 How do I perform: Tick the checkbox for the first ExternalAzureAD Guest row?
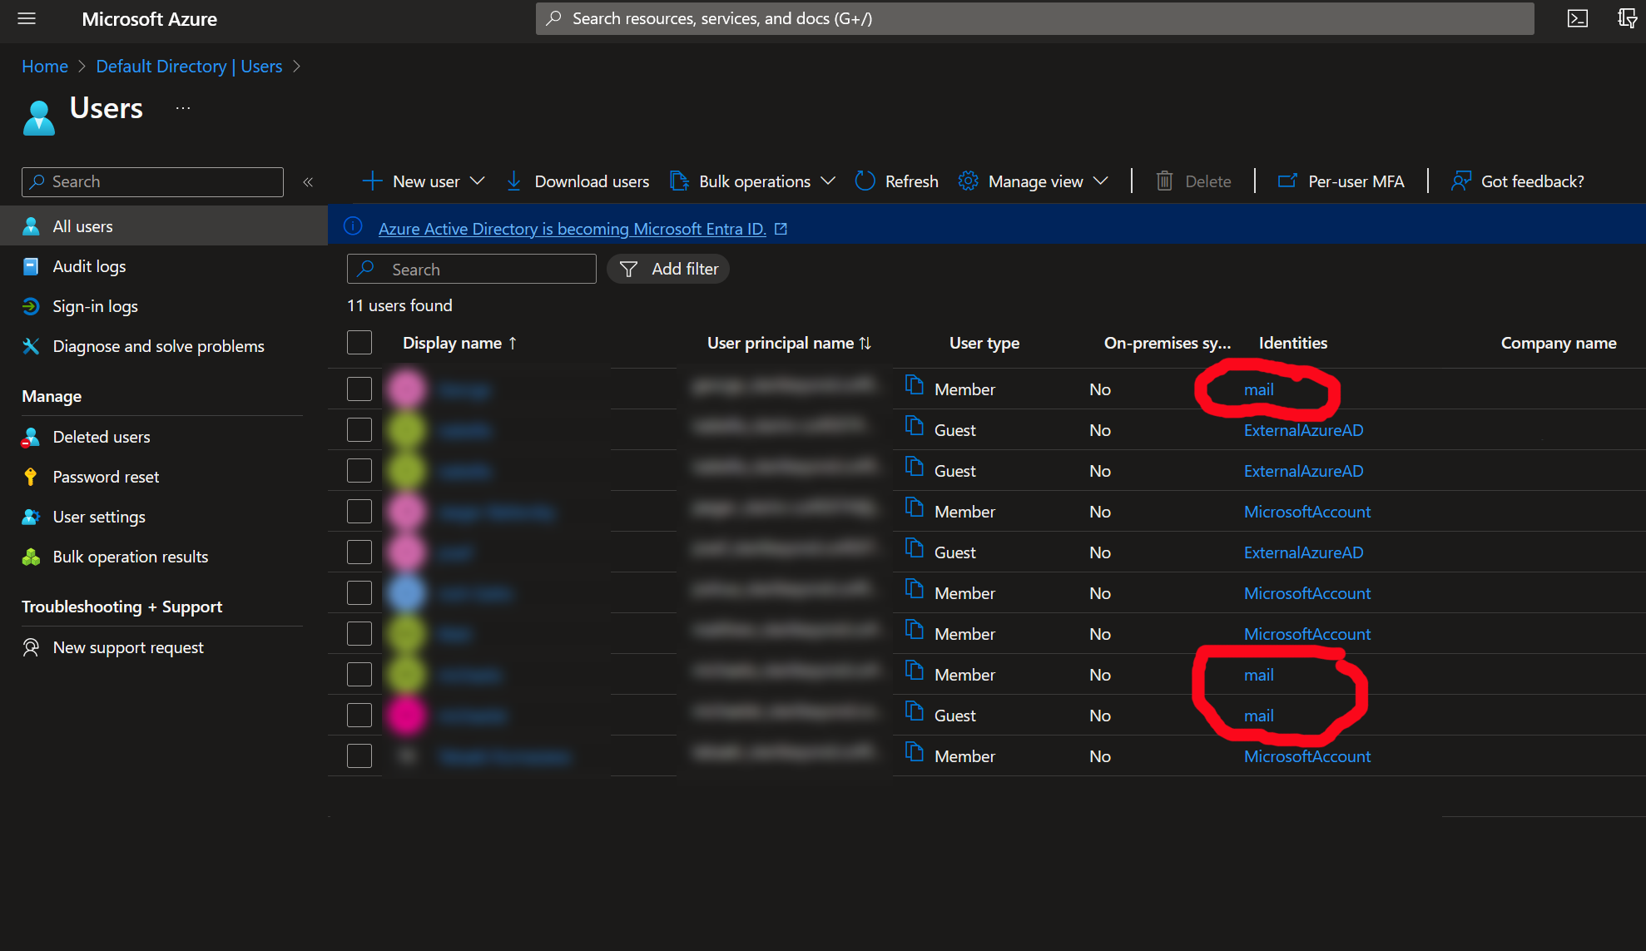pyautogui.click(x=359, y=429)
